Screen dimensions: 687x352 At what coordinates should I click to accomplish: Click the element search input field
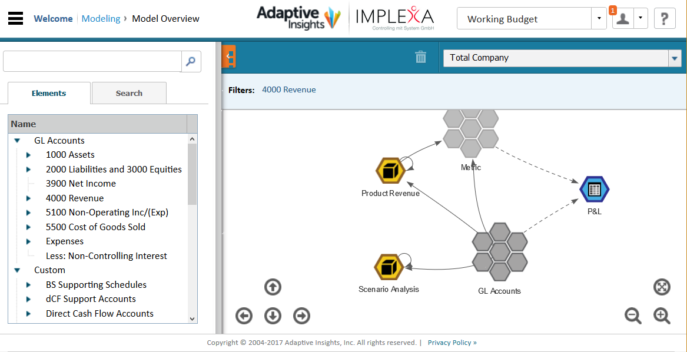[92, 61]
